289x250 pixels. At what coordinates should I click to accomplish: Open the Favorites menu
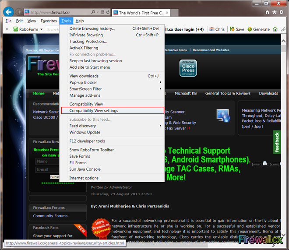(x=49, y=21)
